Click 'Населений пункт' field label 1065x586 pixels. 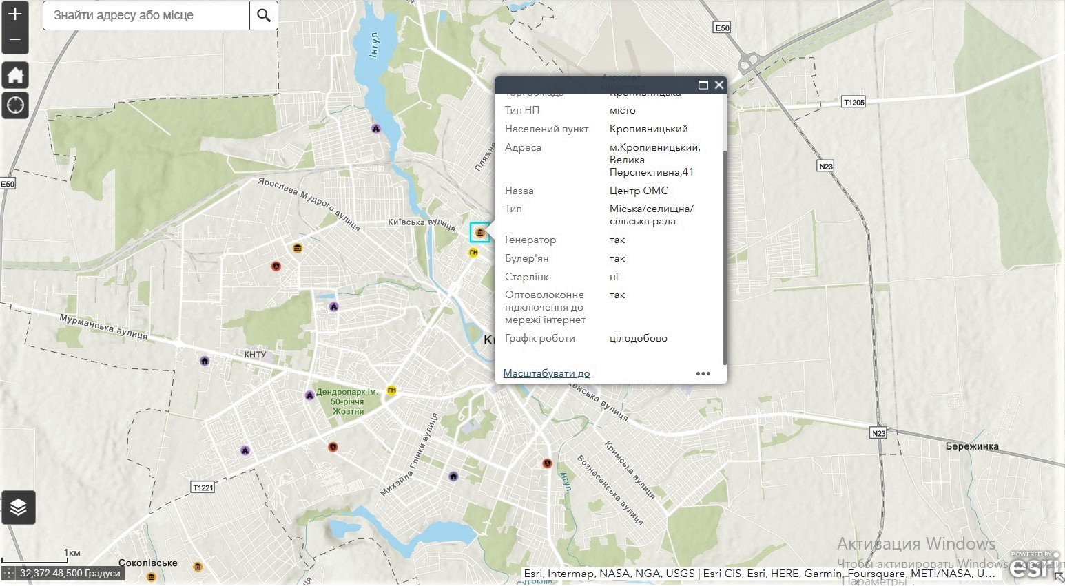pos(546,129)
